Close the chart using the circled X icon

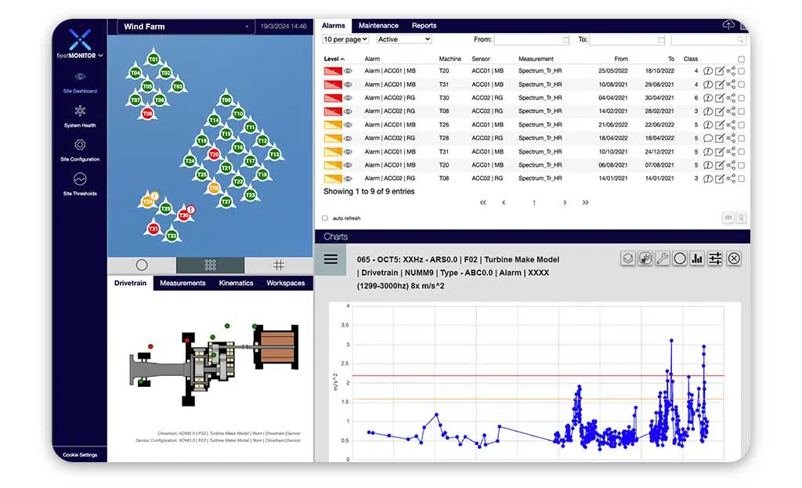[x=735, y=258]
